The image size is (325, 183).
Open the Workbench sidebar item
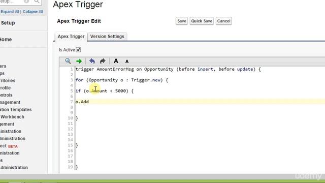pos(12,117)
